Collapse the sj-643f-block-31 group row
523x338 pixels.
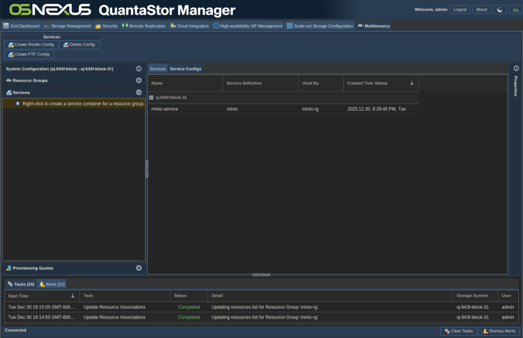(152, 97)
